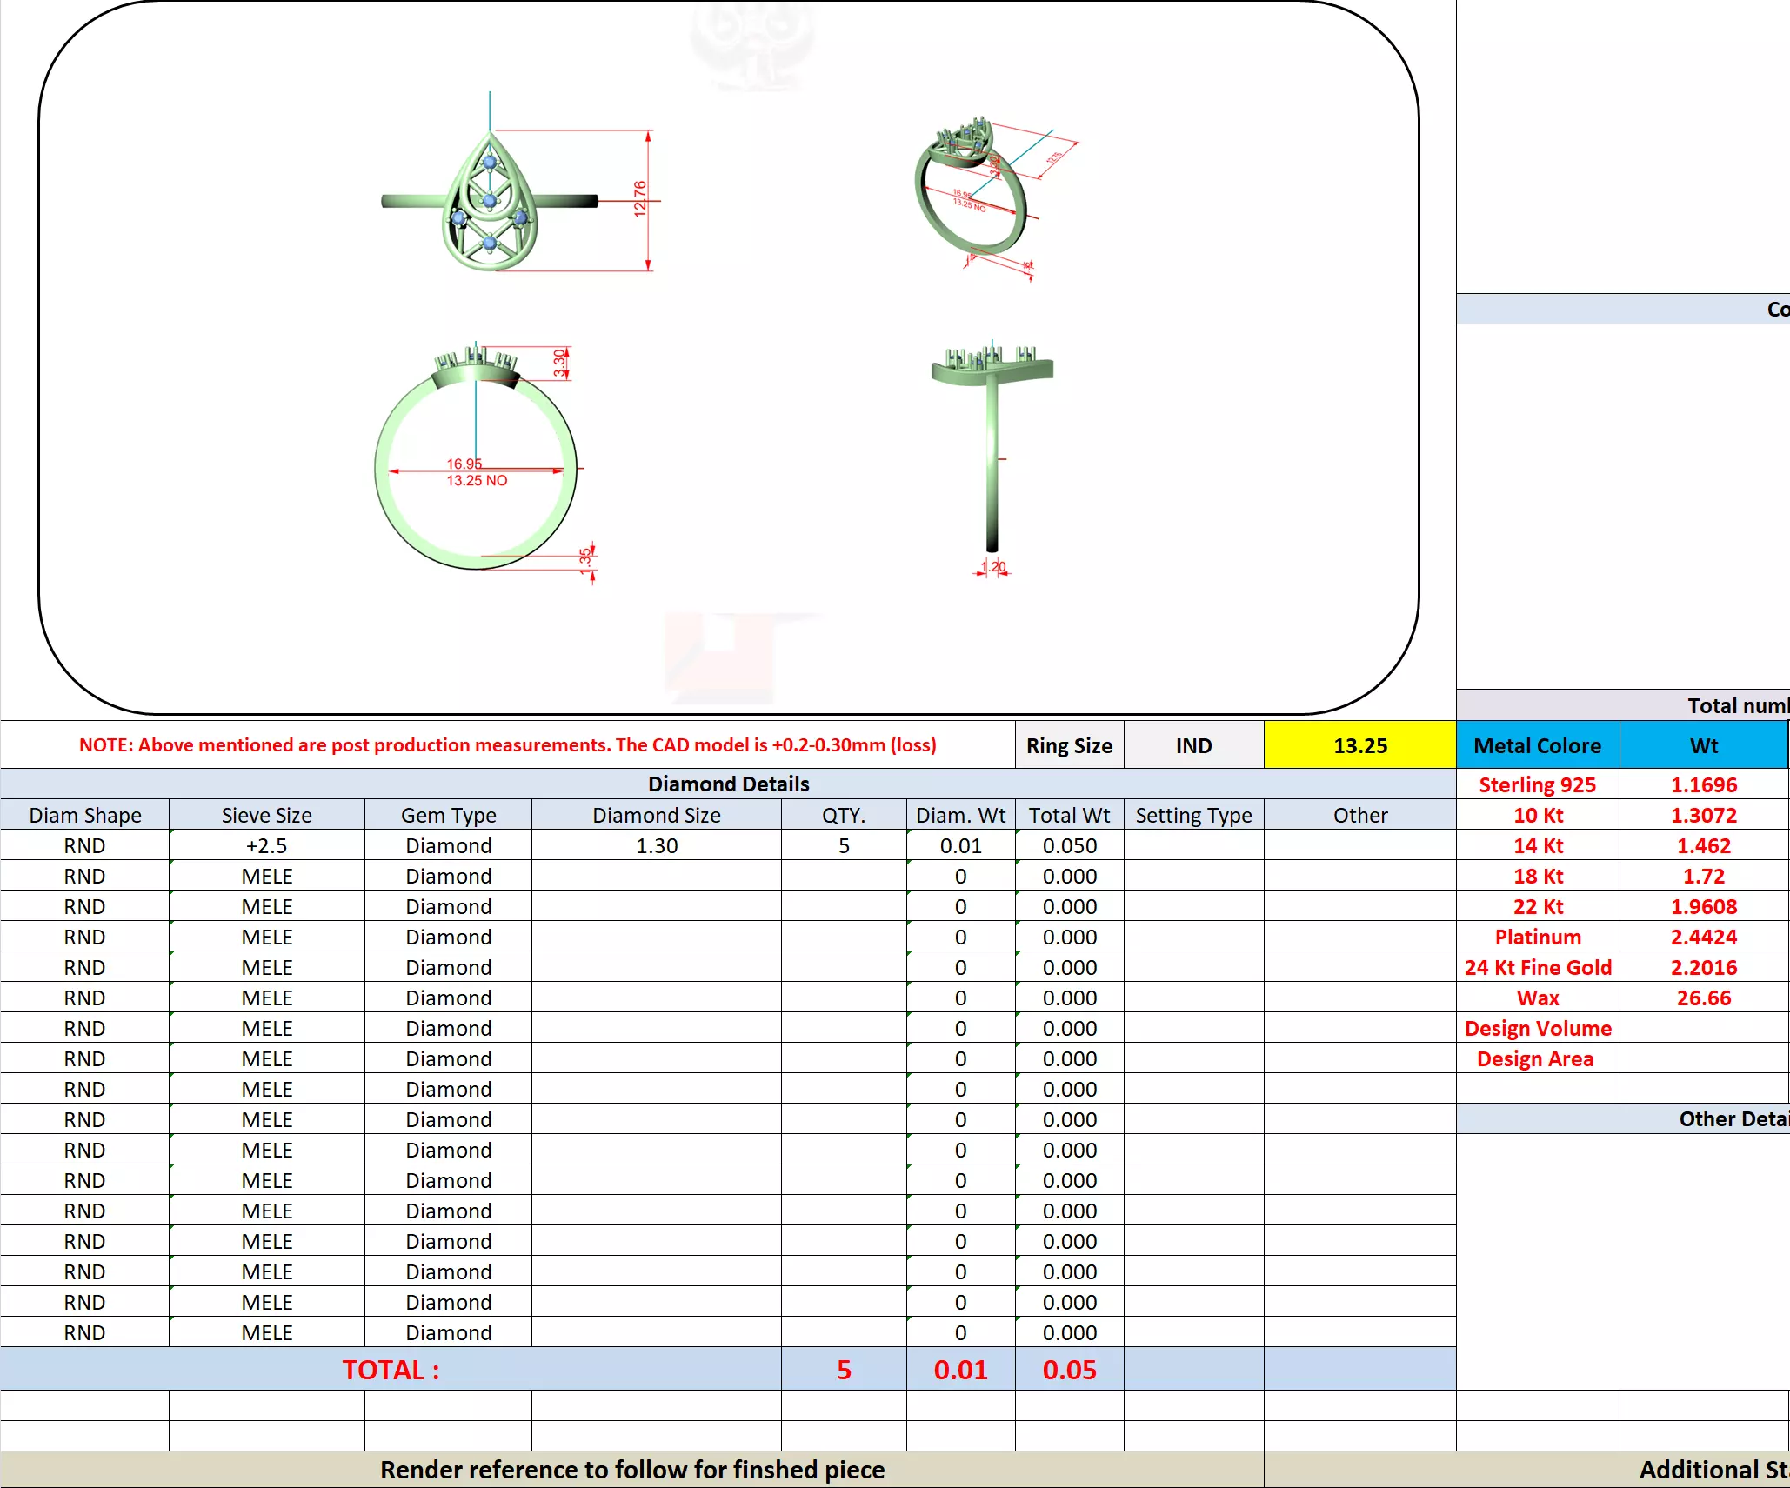The height and width of the screenshot is (1488, 1790).
Task: Click the +2.5 sieve size cell
Action: 266,845
